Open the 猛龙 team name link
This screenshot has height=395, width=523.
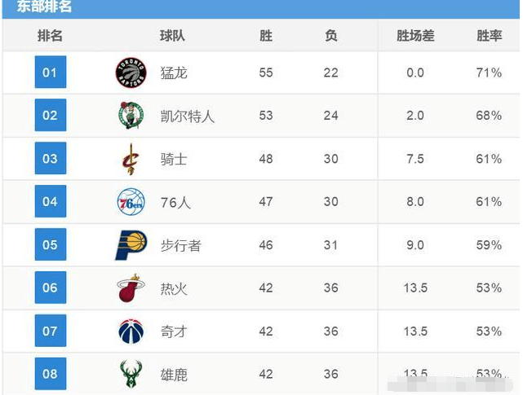174,73
